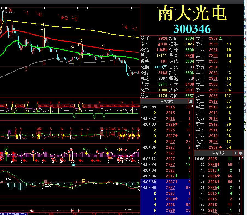Viewport: 247px width, 215px height.
Task: Click the 跌停 value 2608
Action: pyautogui.click(x=190, y=73)
